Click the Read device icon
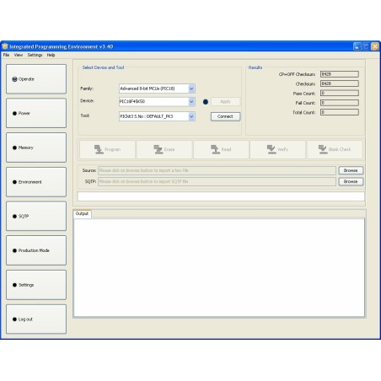This screenshot has height=381, width=381. [x=215, y=149]
